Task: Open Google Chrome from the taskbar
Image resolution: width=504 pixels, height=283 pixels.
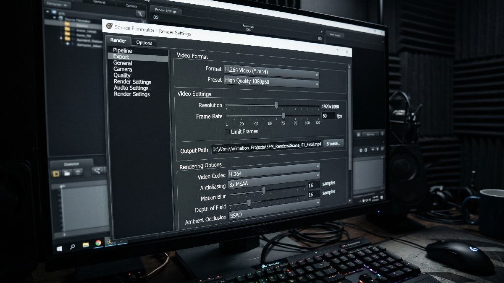Action: tap(98, 243)
